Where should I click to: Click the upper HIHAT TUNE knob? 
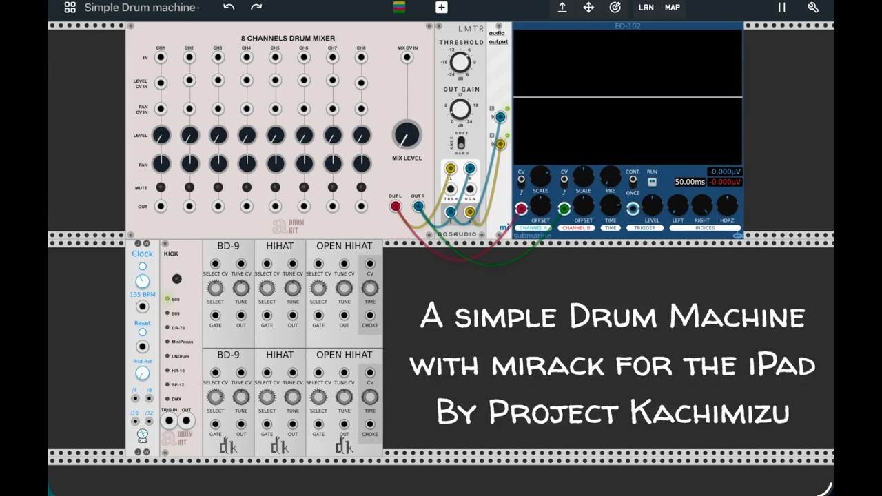(292, 289)
